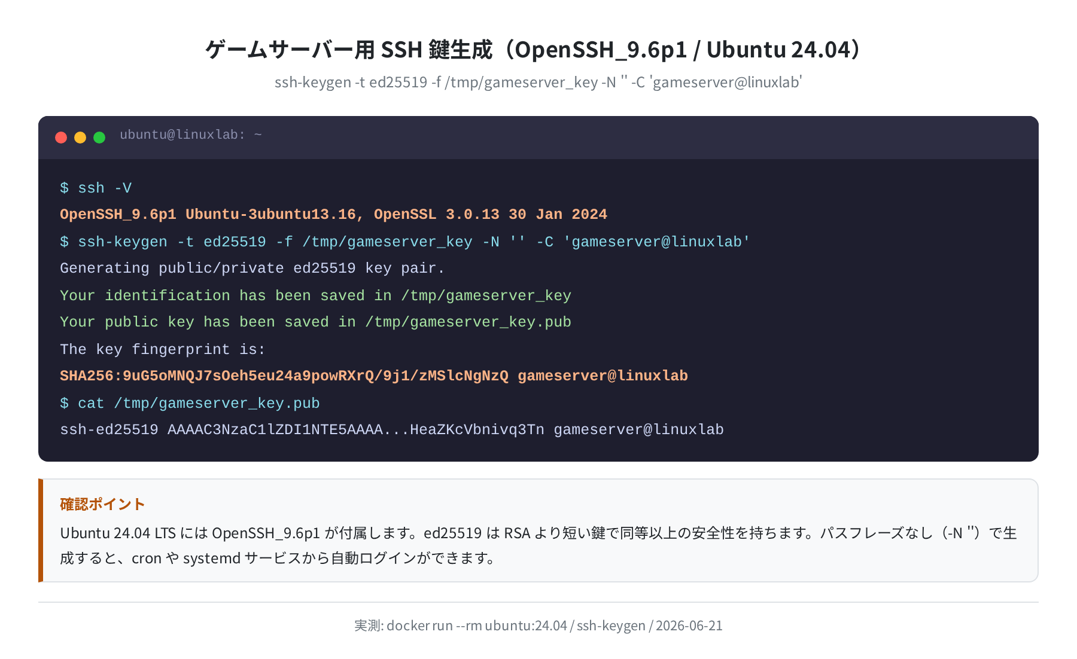Screen dimensions: 1077x659
Task: Click the subtitle ssh-keygen command under the heading
Action: pyautogui.click(x=538, y=82)
